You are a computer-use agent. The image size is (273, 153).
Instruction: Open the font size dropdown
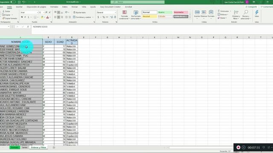pos(44,12)
